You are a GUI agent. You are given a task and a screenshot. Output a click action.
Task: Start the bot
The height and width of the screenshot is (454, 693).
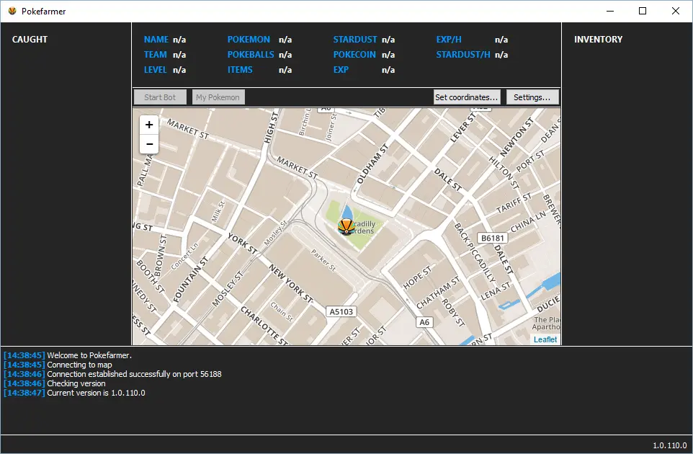tap(159, 97)
